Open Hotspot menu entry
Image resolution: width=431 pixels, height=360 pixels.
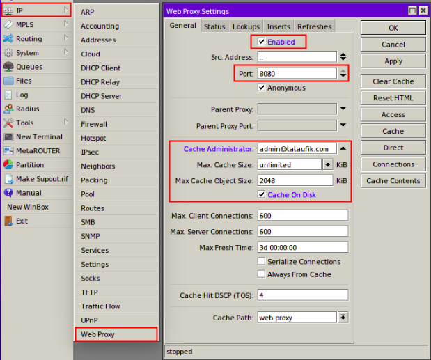(x=116, y=139)
